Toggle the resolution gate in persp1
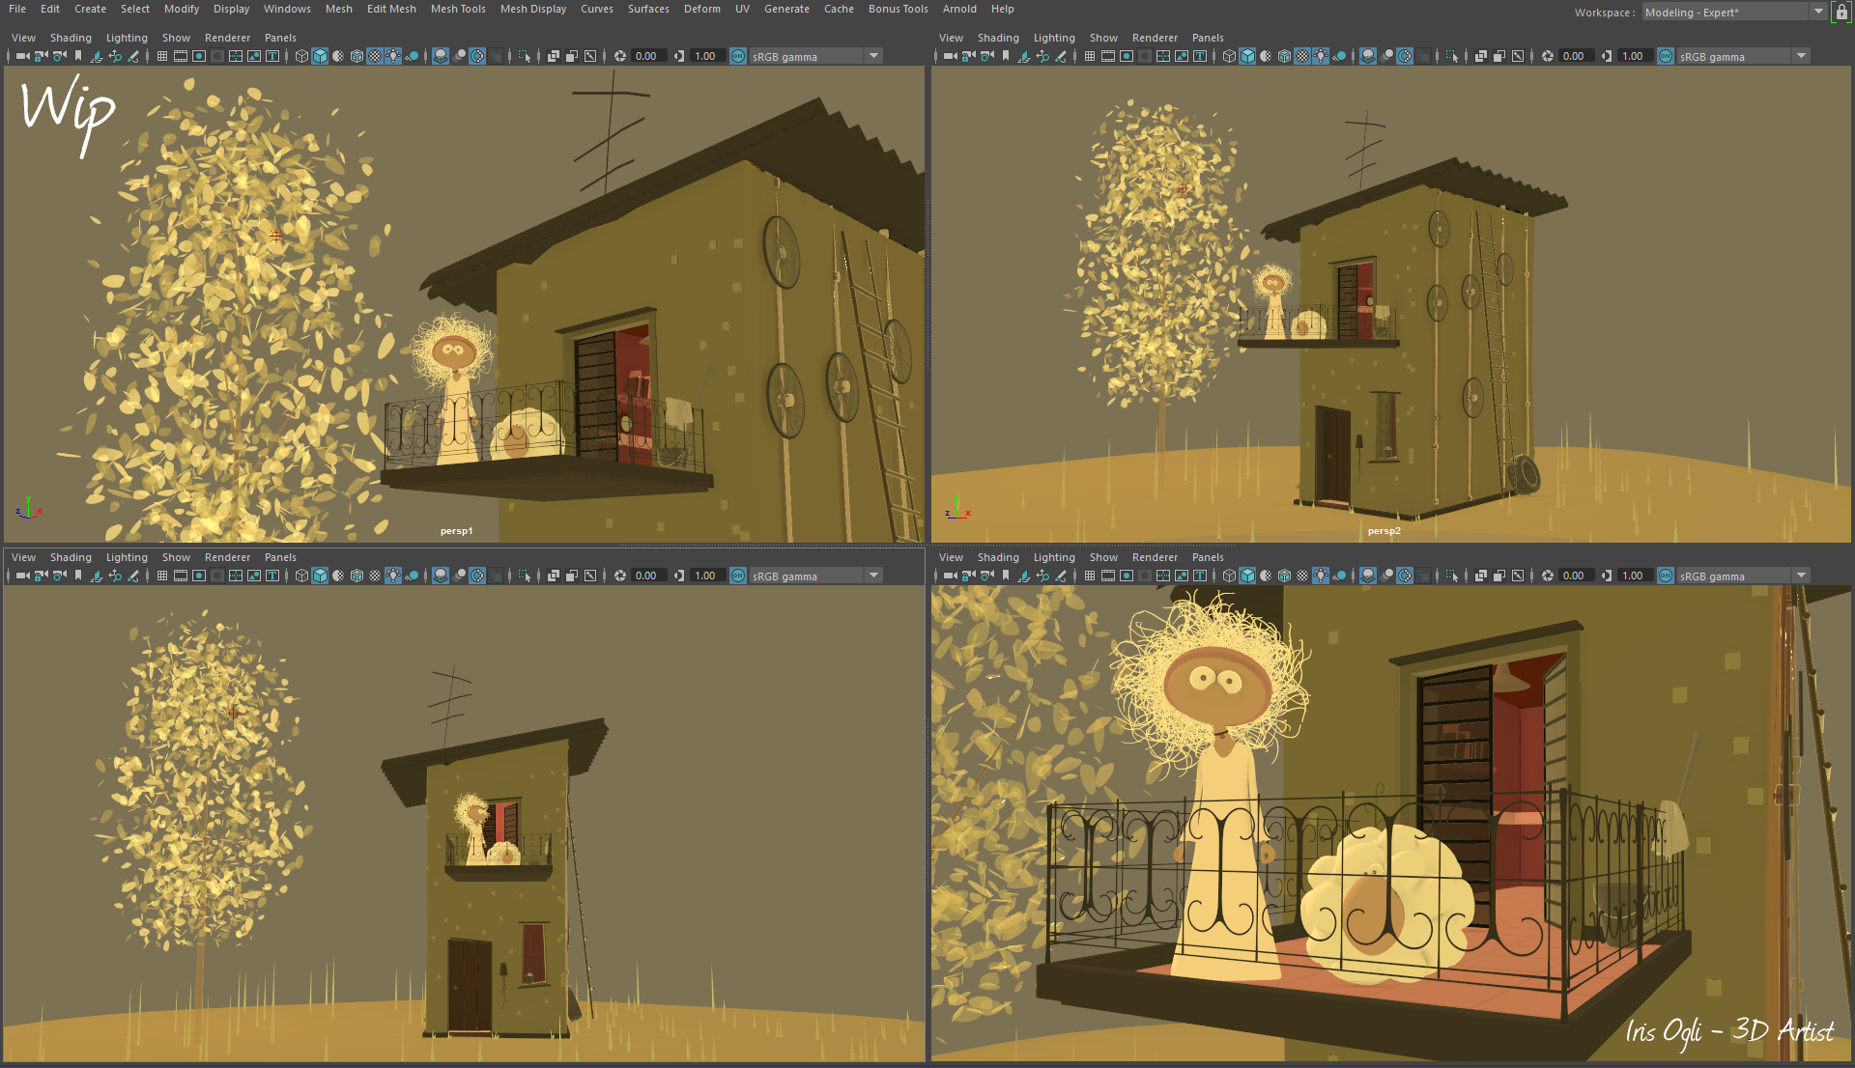 click(x=199, y=56)
